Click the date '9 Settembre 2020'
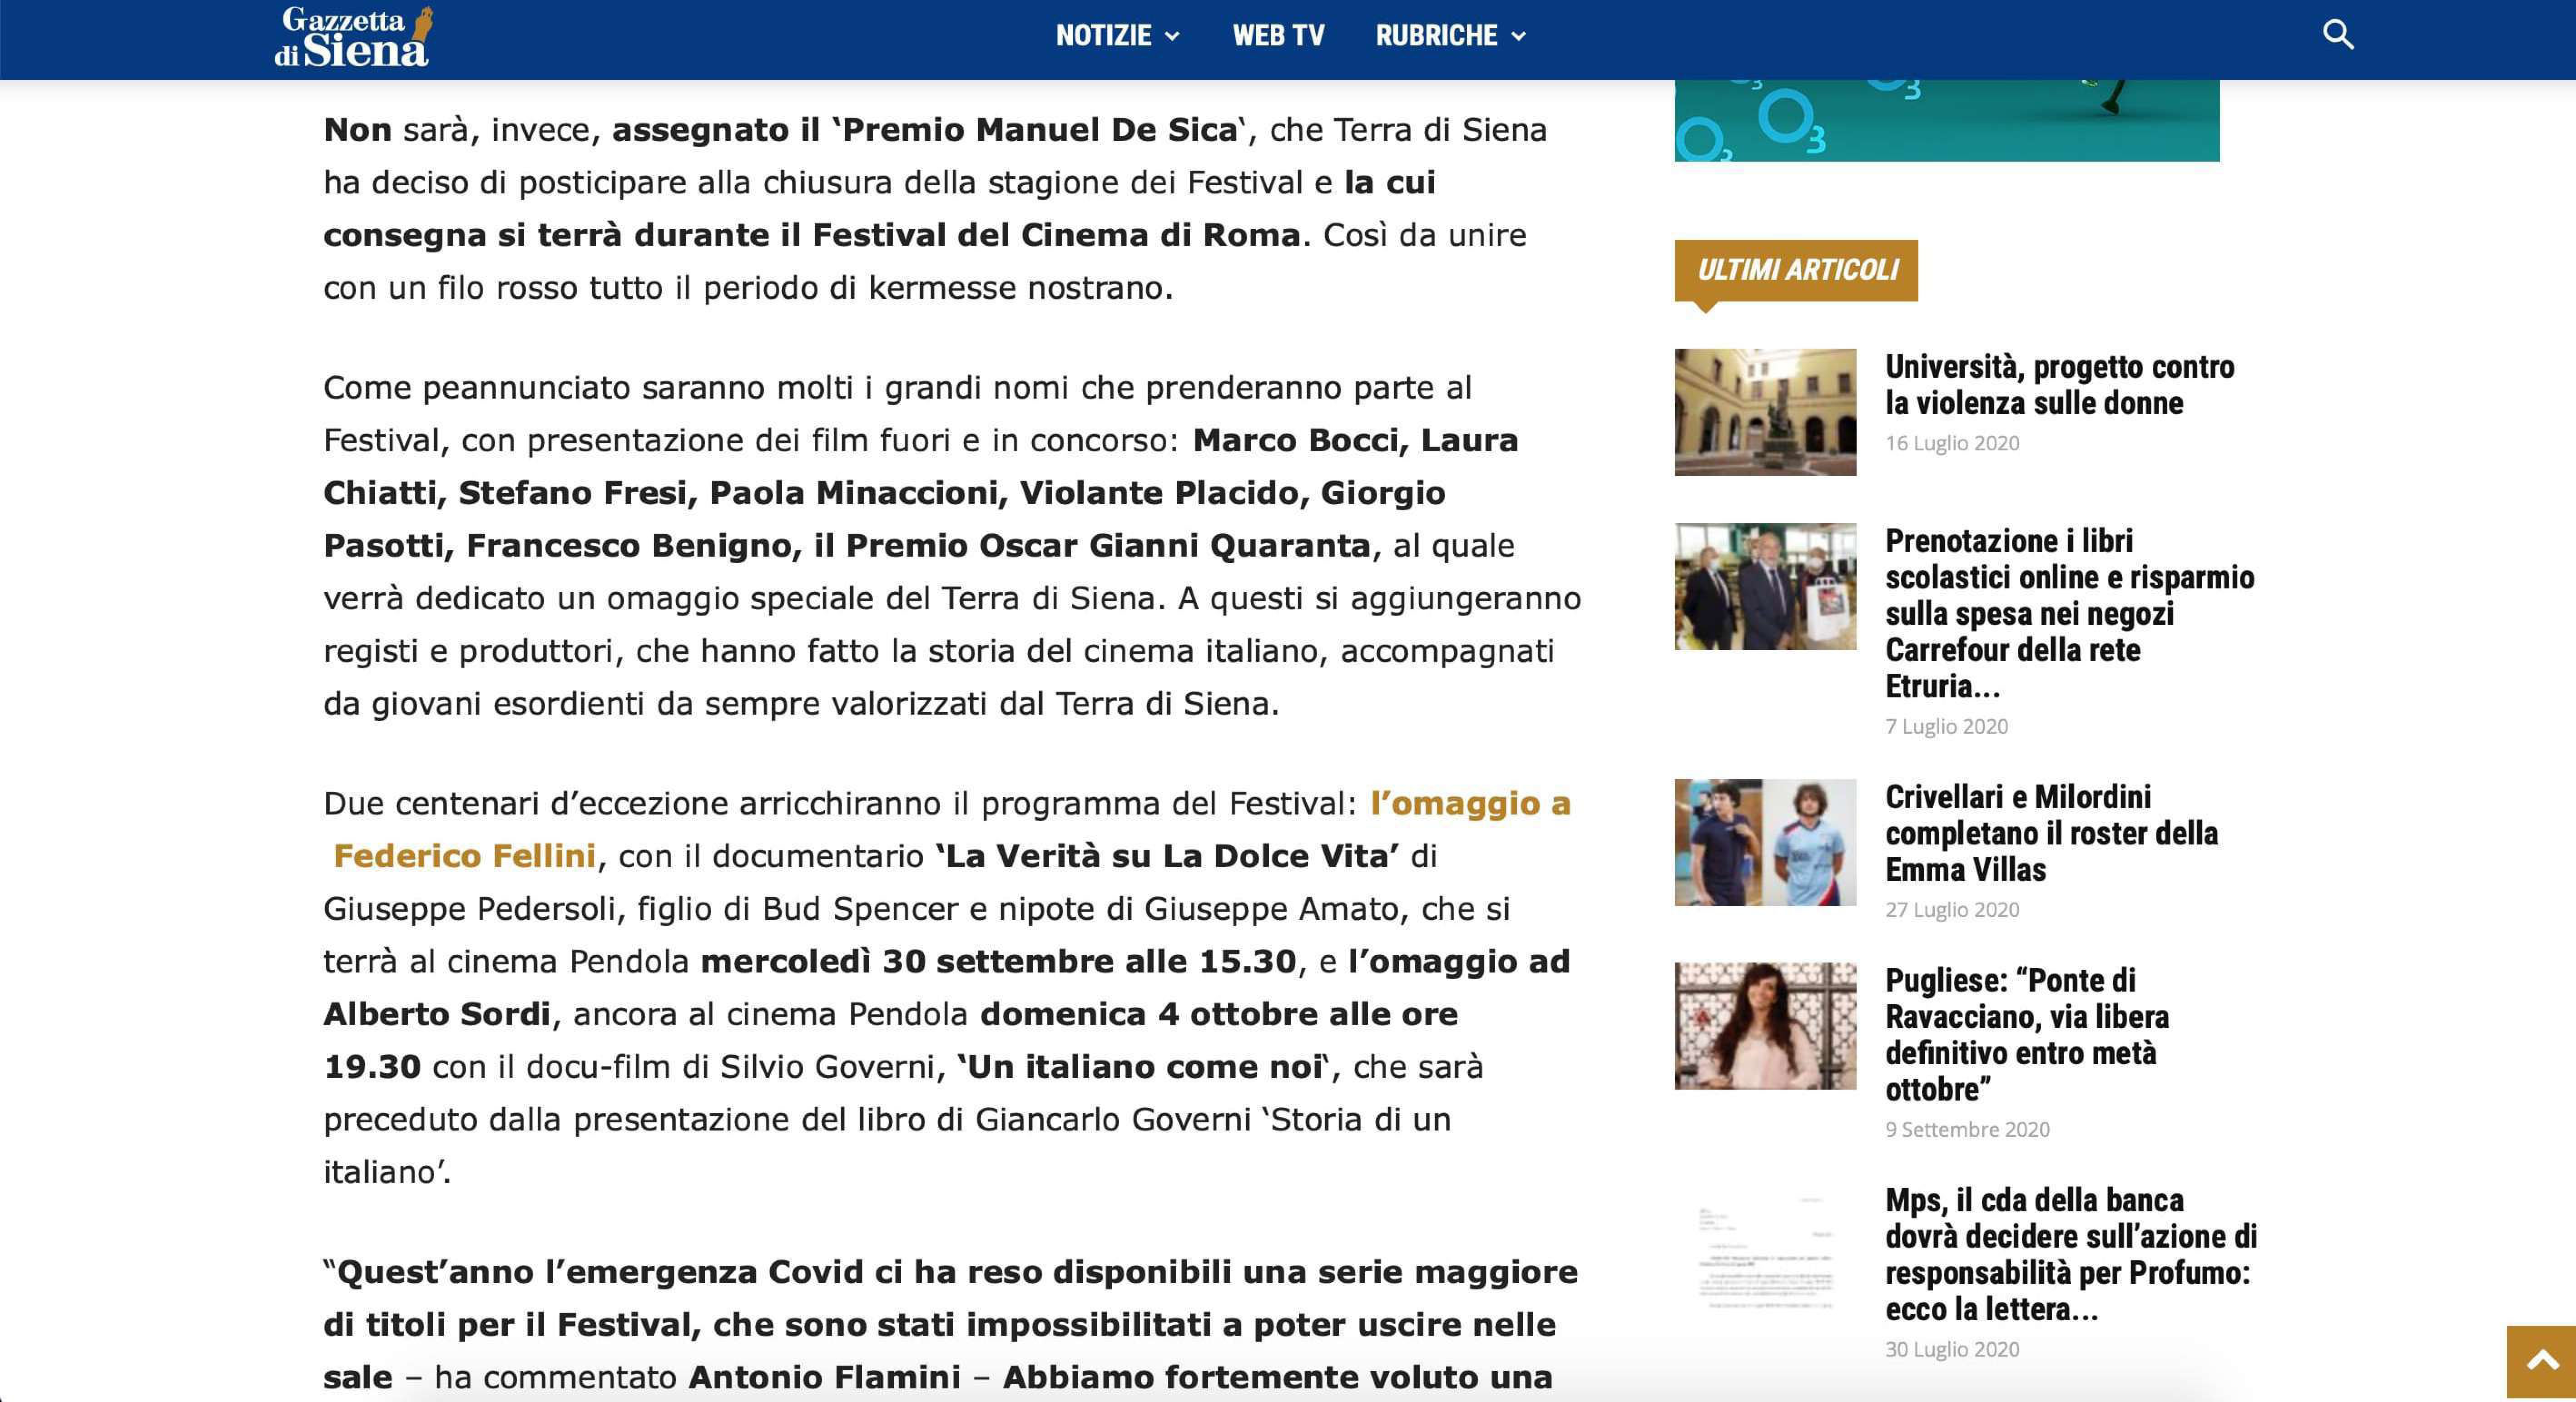 [1967, 1130]
